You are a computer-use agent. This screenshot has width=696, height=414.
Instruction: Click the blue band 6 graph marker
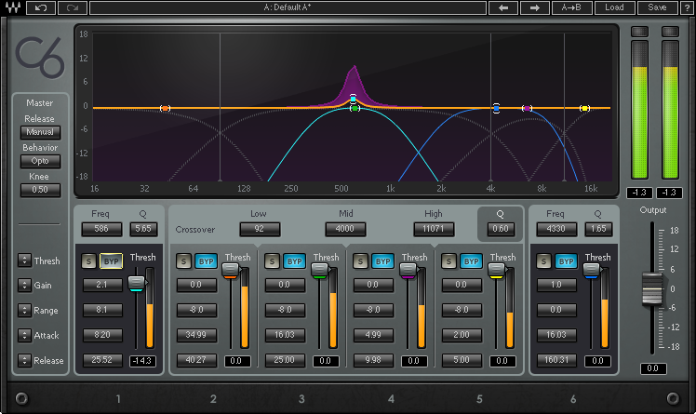[x=496, y=108]
